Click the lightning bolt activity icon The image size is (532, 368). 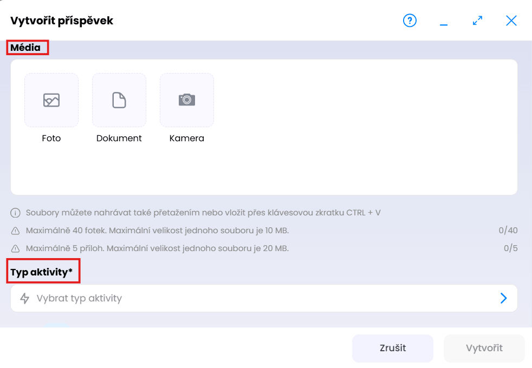pos(24,298)
